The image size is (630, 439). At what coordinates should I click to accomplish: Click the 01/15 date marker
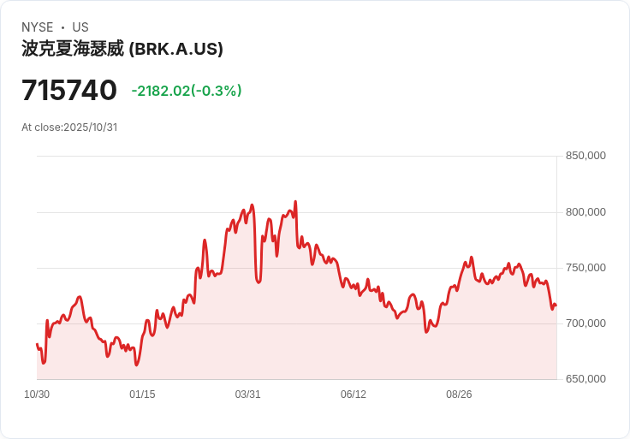click(x=142, y=395)
